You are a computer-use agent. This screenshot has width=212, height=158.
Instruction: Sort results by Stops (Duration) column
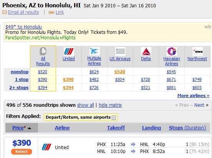pyautogui.click(x=187, y=128)
